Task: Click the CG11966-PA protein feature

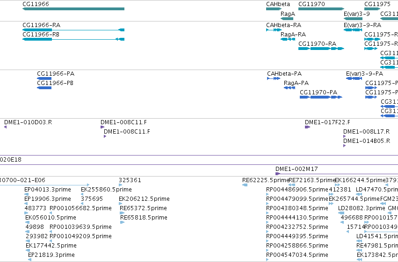Action: [44, 78]
